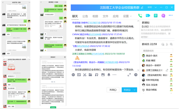The image size is (179, 109).
Task: Click the praying hands emoji message
Action: click(x=77, y=58)
